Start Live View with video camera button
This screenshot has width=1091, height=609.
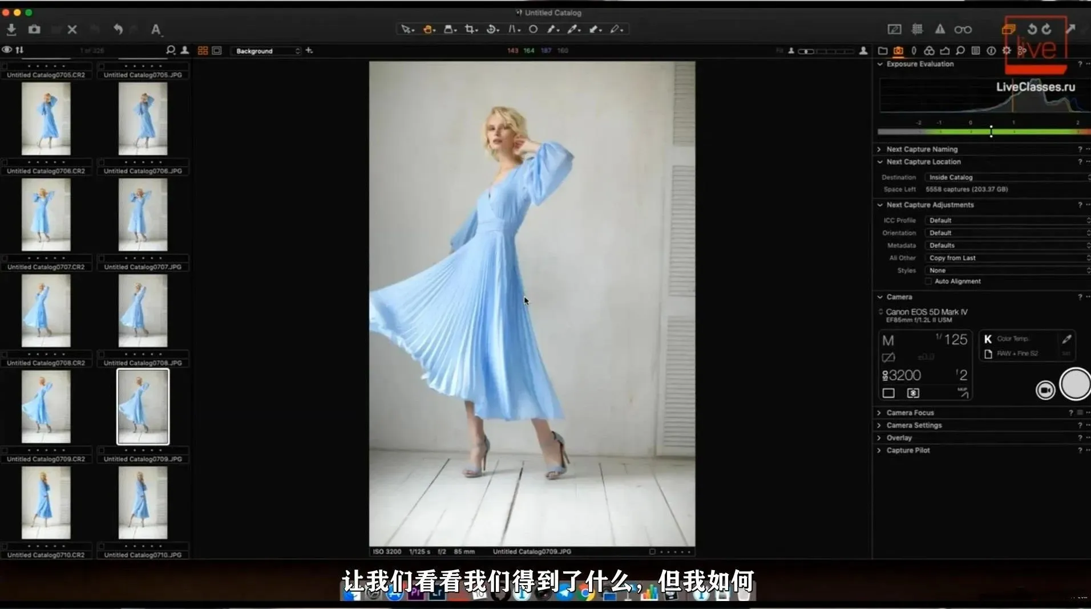(x=1045, y=390)
